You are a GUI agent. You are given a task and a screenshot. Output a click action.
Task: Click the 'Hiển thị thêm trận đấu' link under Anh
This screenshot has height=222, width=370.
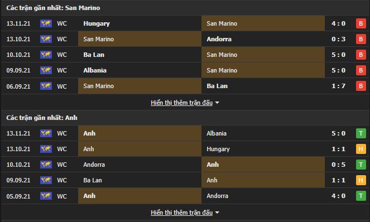click(x=181, y=213)
